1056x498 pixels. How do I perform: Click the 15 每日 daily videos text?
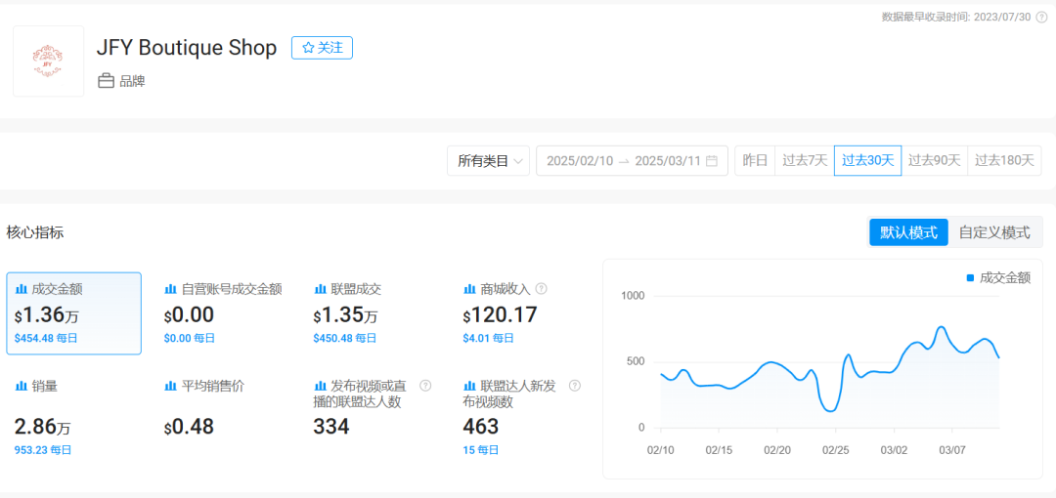coord(481,449)
